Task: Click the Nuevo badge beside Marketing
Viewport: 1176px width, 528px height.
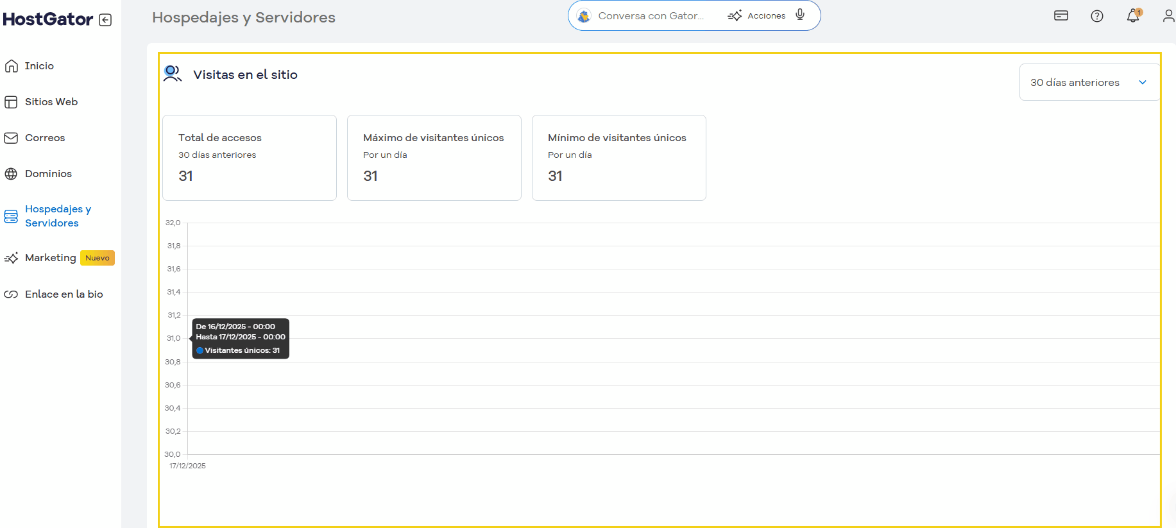Action: tap(98, 258)
